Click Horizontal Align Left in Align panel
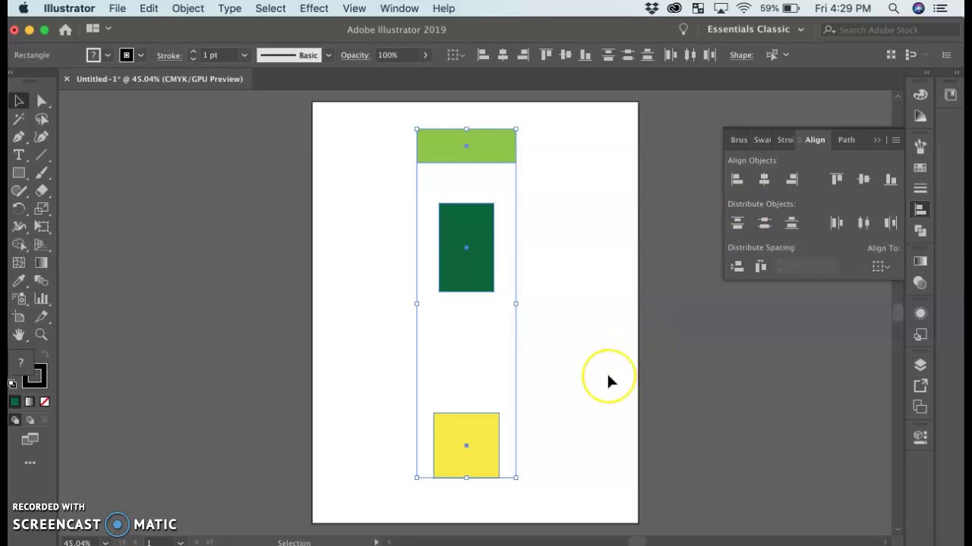Image resolution: width=972 pixels, height=546 pixels. 737,179
